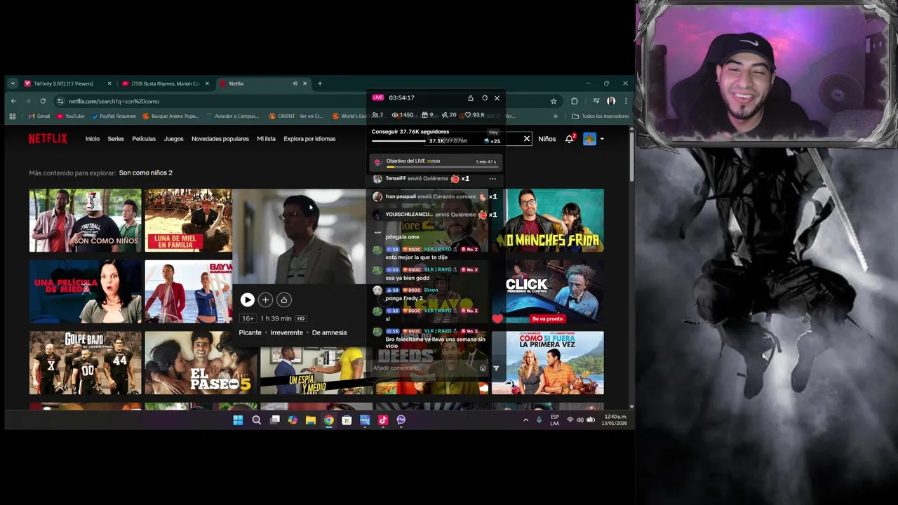Unlock the TikTok LIVE overlay
The image size is (898, 505).
tap(471, 98)
